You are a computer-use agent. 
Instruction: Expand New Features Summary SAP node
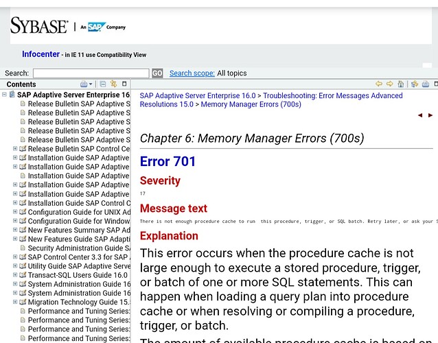coord(15,230)
